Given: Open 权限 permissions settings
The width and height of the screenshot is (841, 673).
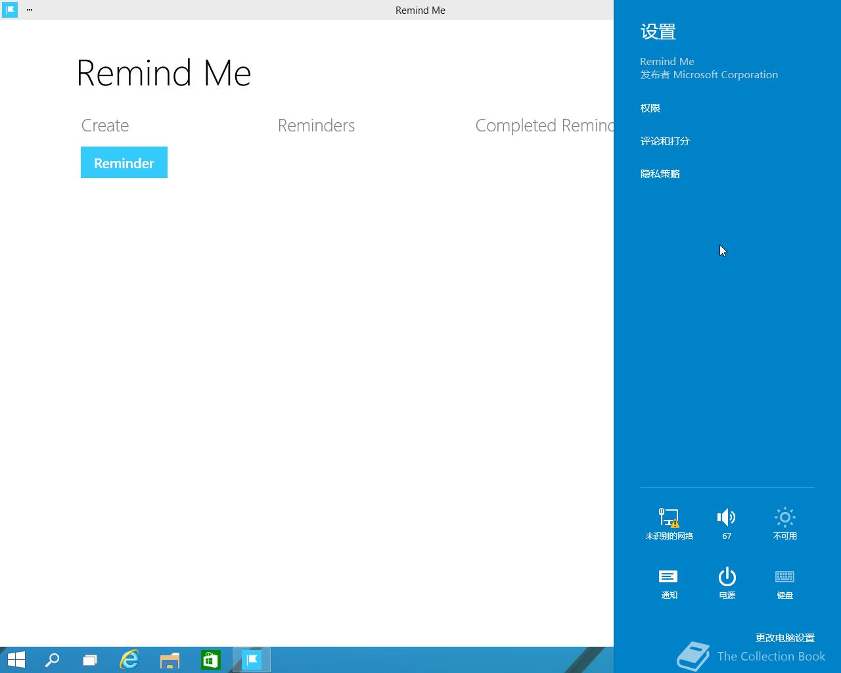Looking at the screenshot, I should point(650,108).
